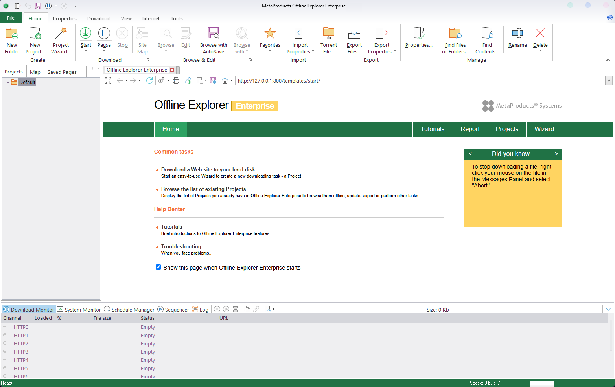Open the Export Files dialog
The image size is (615, 387).
pyautogui.click(x=354, y=40)
